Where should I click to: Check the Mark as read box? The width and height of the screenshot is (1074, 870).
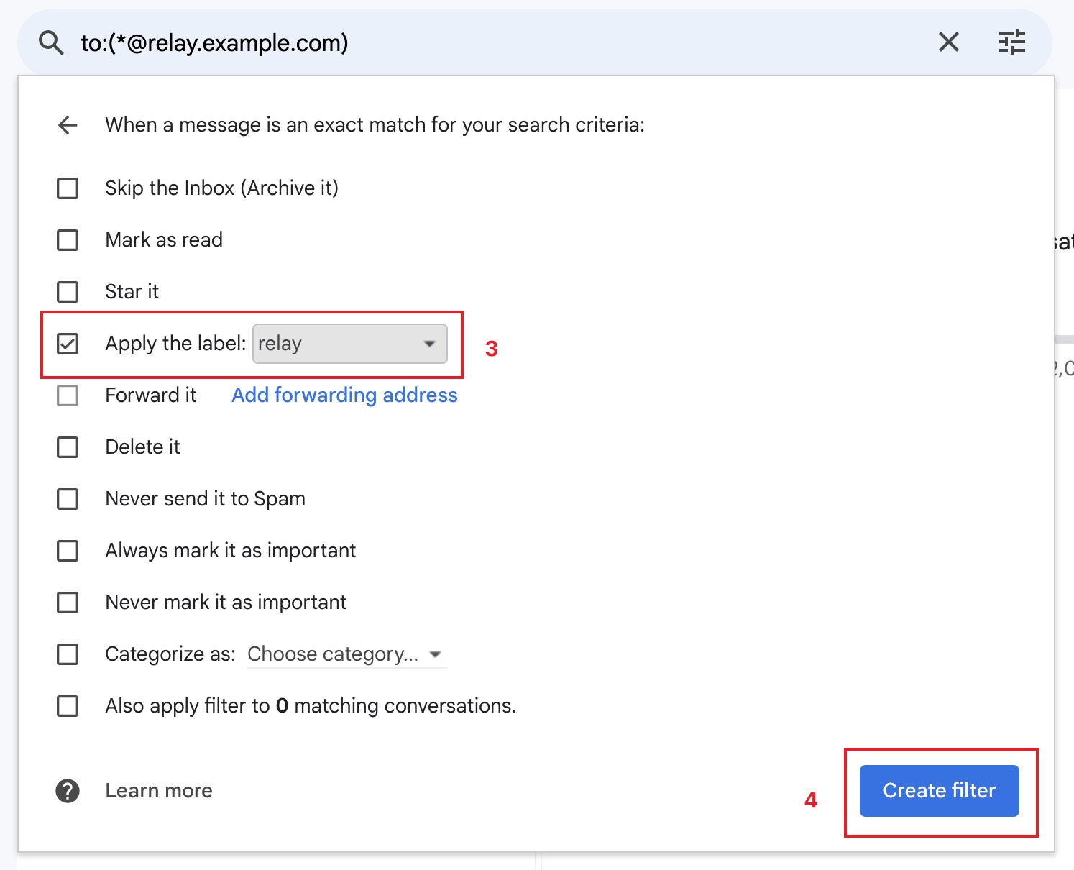[68, 240]
